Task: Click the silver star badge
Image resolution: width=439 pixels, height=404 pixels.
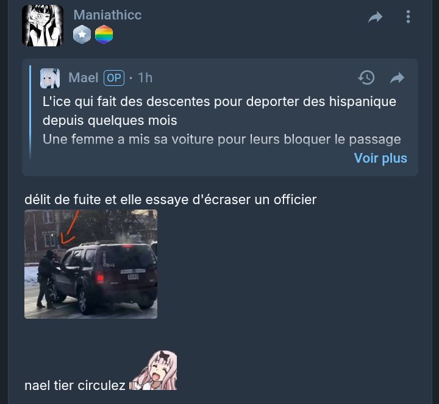Action: 82,34
